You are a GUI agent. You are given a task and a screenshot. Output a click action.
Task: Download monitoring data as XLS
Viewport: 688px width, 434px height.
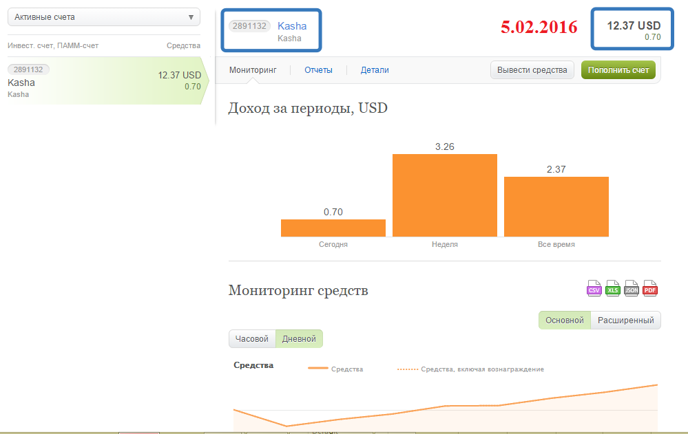tap(612, 288)
